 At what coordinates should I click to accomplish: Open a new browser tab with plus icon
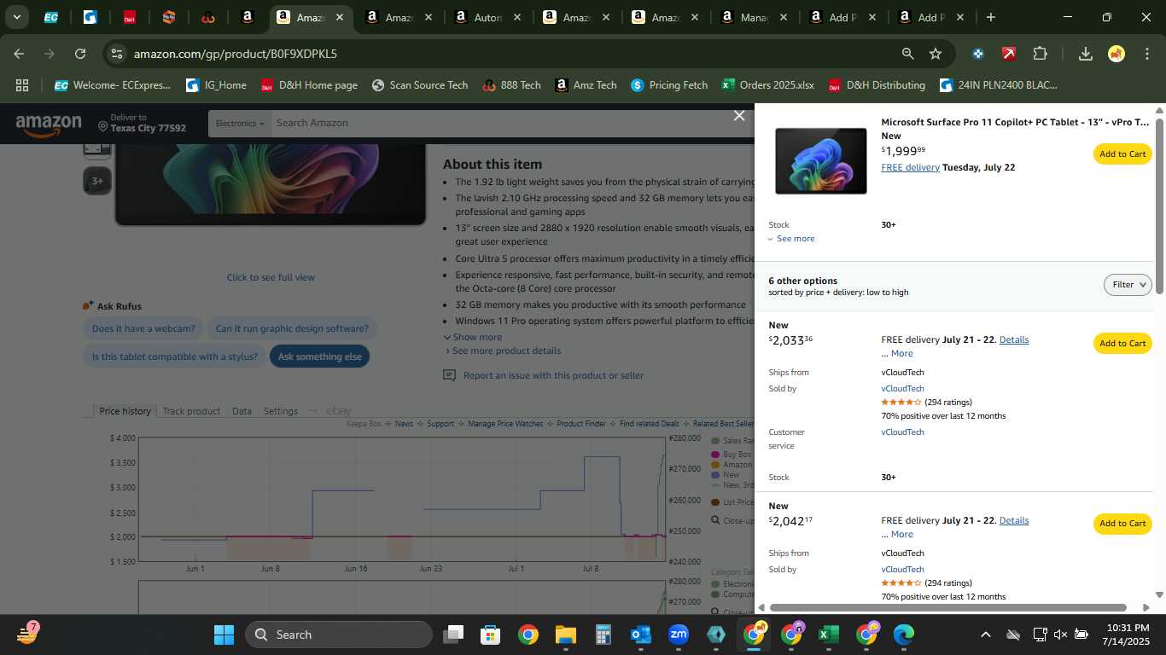coord(990,17)
